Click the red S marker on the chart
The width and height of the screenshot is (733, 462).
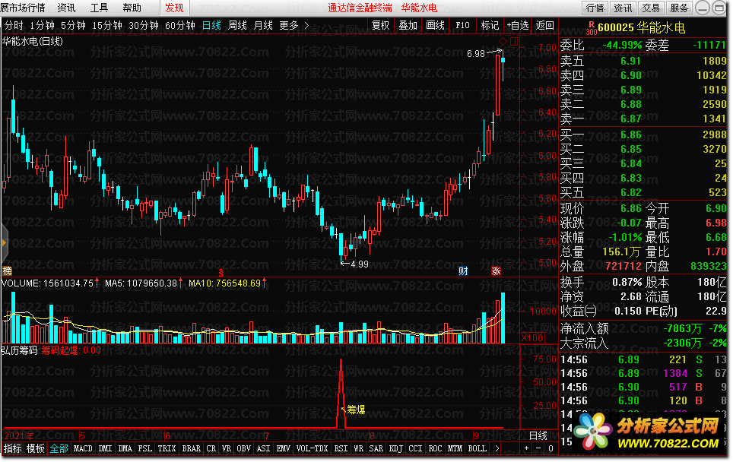[221, 273]
